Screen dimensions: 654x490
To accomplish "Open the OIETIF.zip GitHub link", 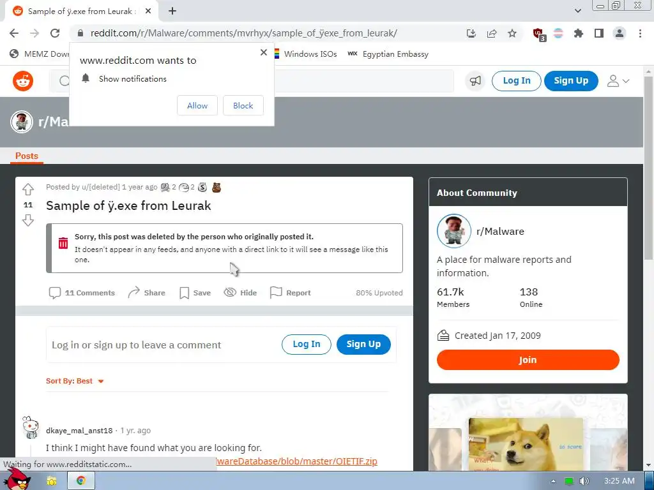I will click(x=296, y=461).
